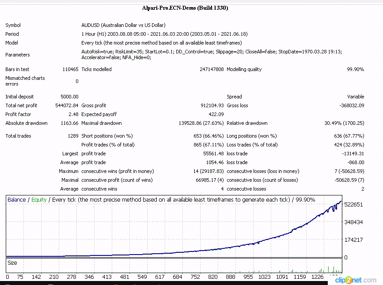Click the Gross loss value -368032.09
The width and height of the screenshot is (383, 285).
coord(352,105)
